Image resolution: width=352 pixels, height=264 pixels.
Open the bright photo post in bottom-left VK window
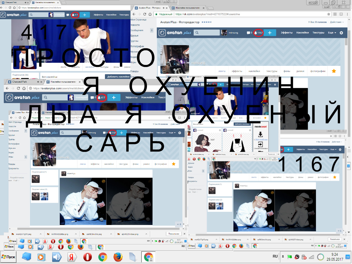(83, 201)
